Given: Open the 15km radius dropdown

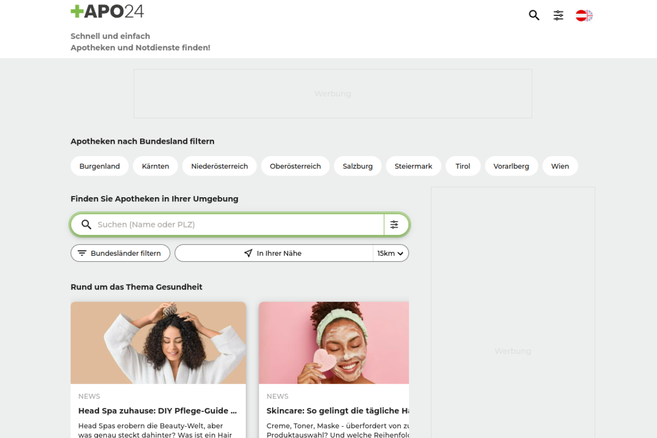Looking at the screenshot, I should point(391,253).
